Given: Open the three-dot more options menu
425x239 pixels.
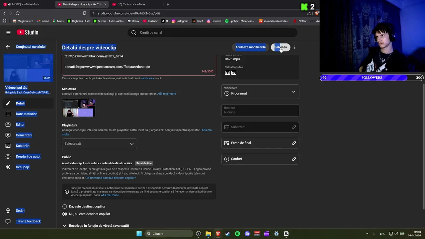Looking at the screenshot, I should [295, 47].
